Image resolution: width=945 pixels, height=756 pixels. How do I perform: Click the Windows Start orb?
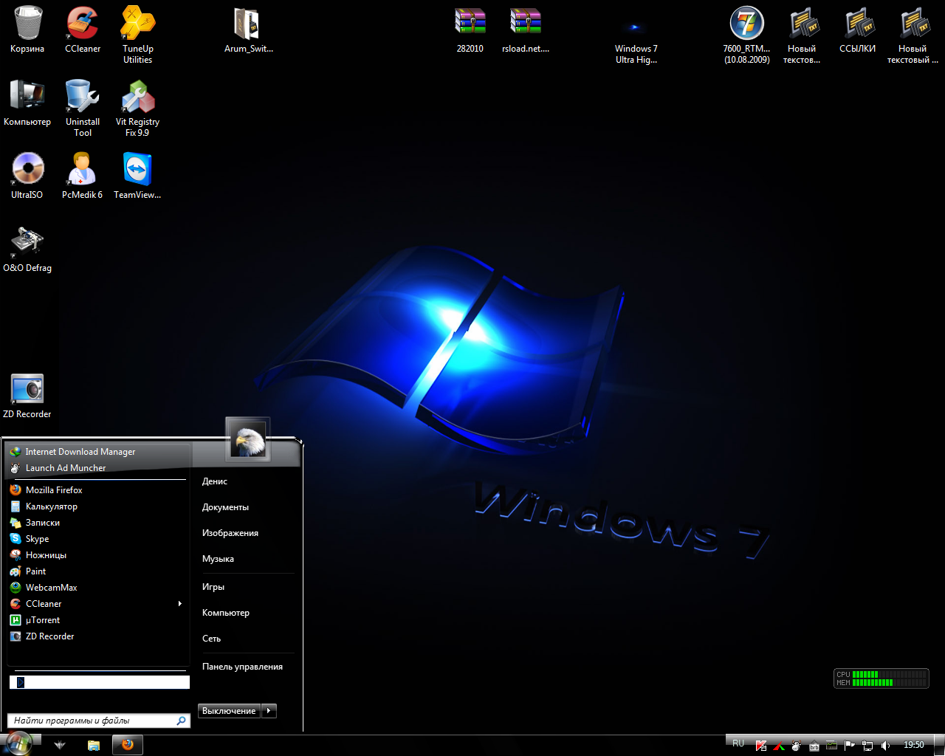[x=19, y=743]
